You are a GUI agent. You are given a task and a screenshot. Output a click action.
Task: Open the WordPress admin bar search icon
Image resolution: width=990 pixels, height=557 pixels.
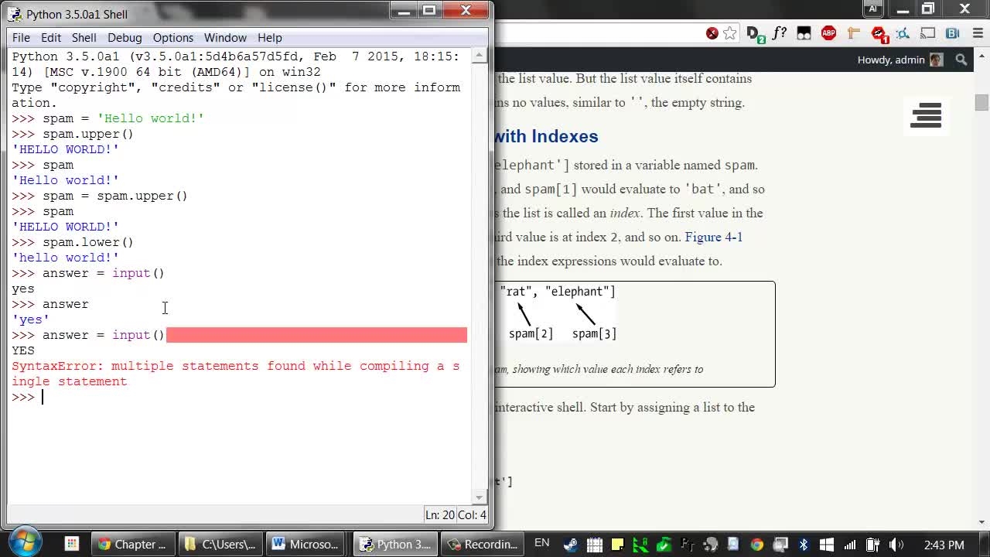pos(961,60)
